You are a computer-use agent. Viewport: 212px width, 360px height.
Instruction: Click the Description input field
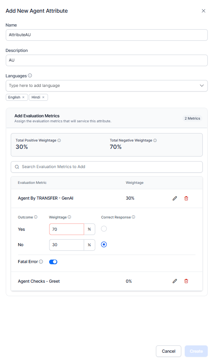tap(106, 60)
